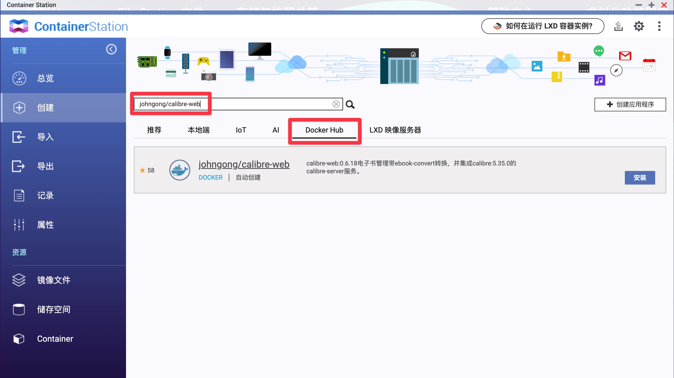Viewport: 674px width, 378px height.
Task: Click the 资源 section heading
Action: (19, 252)
